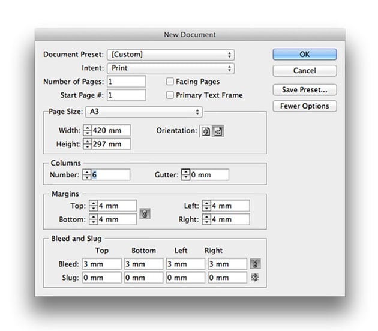
Task: Click the Height field showing 297 mm
Action: click(111, 144)
